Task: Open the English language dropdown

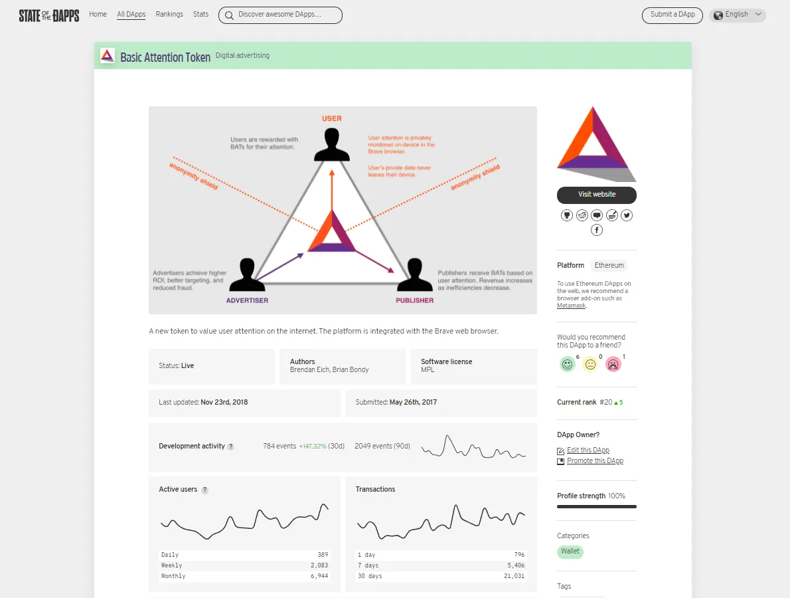Action: 737,15
